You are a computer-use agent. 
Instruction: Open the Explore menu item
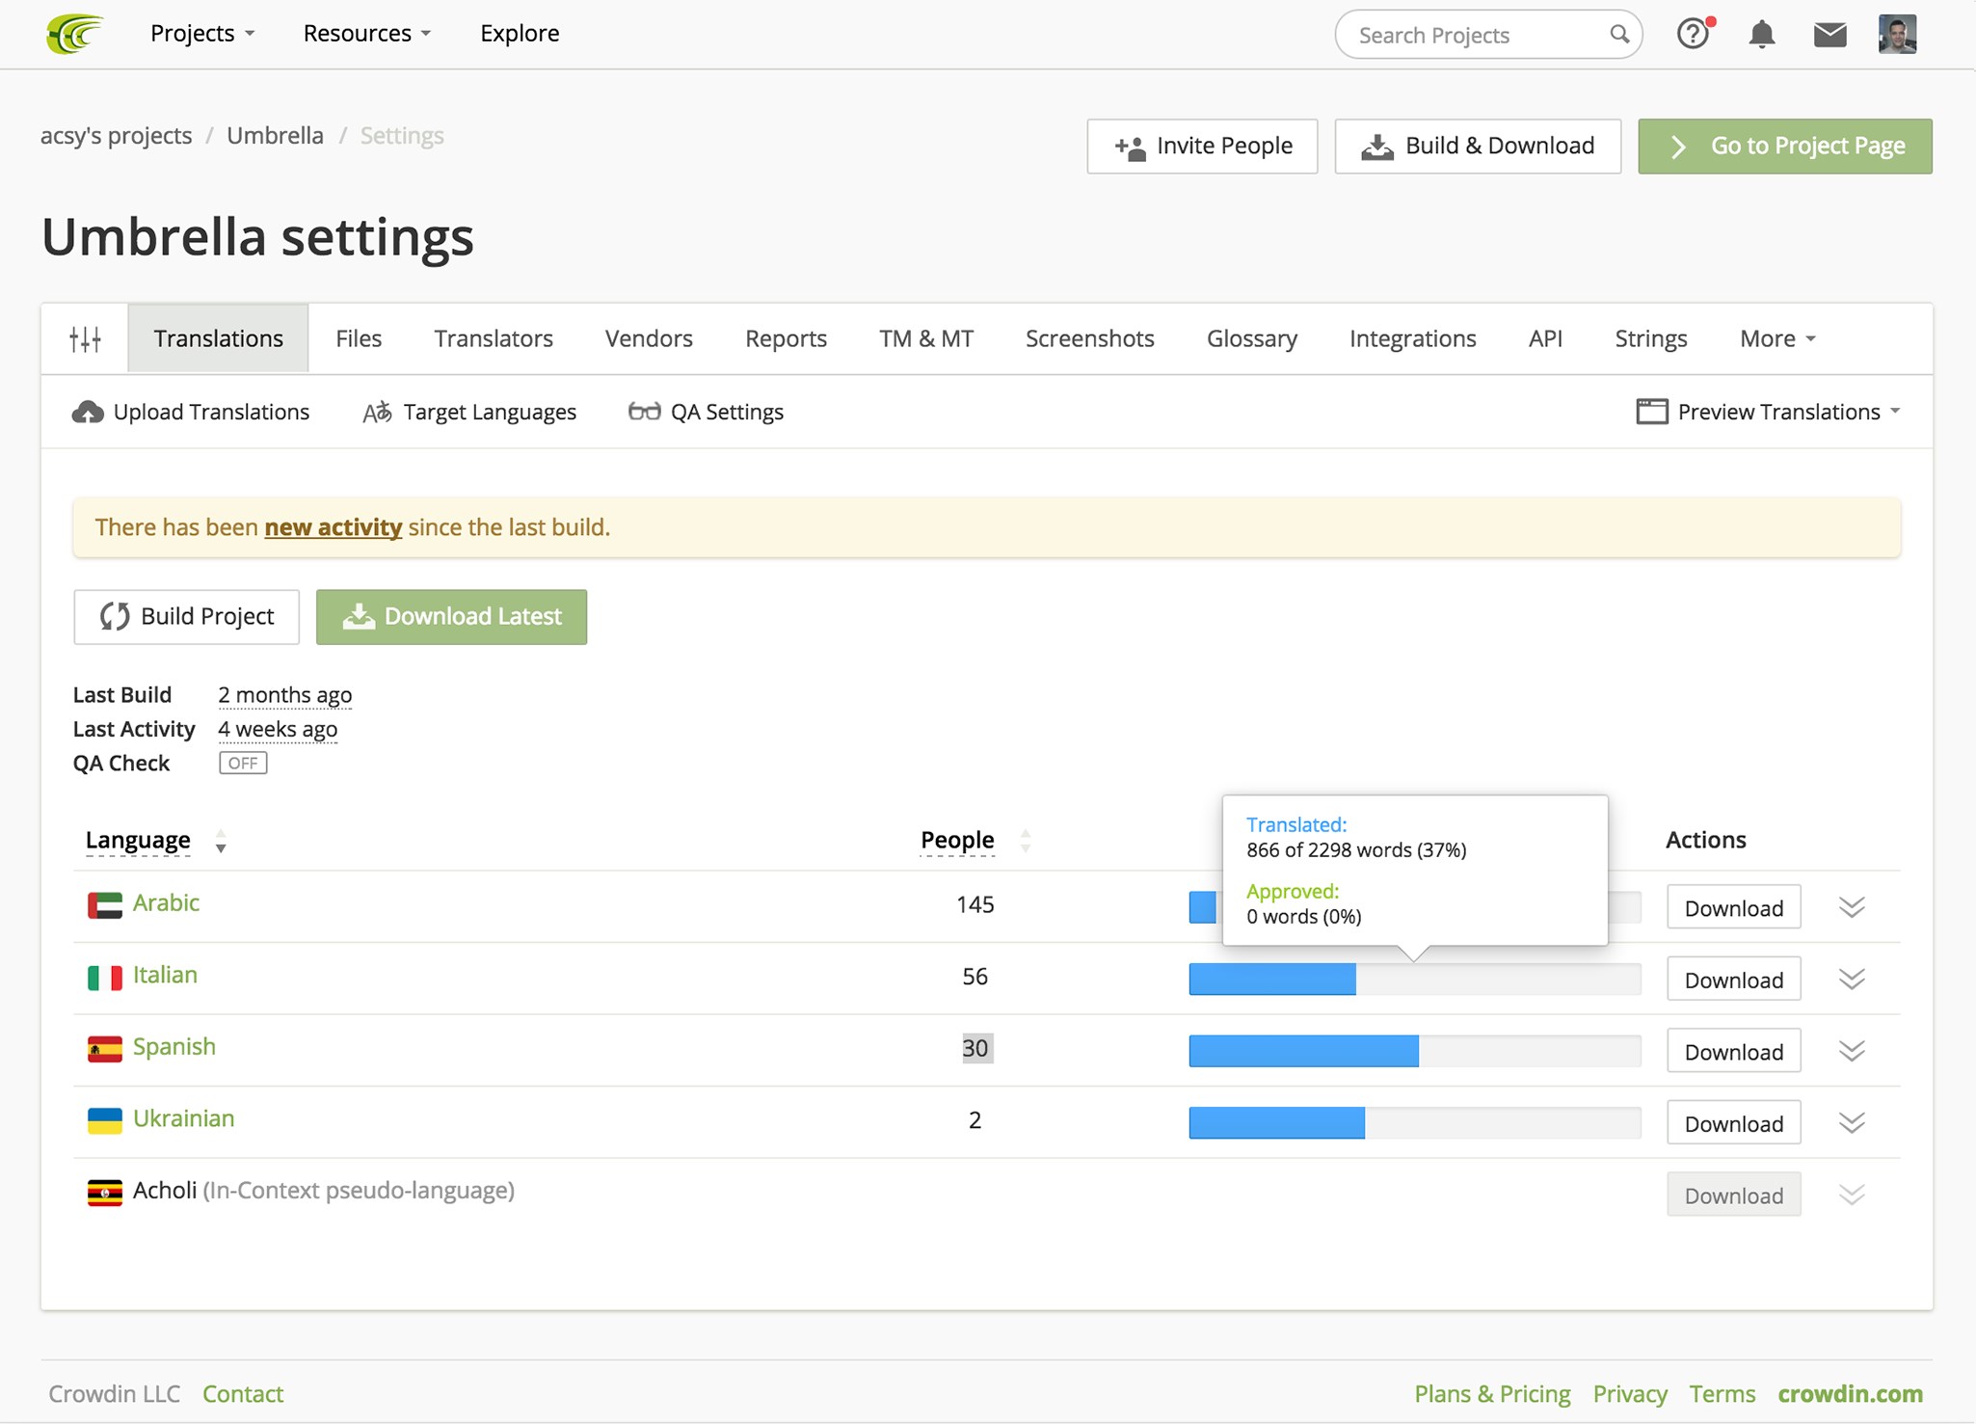(x=520, y=34)
